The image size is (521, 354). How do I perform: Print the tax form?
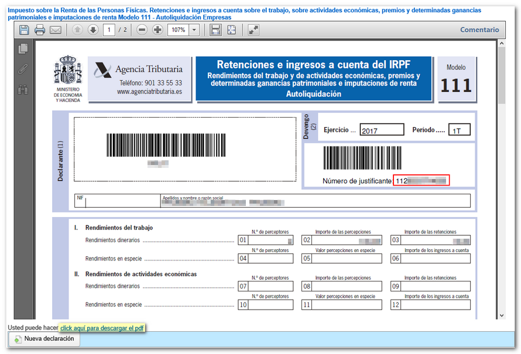(39, 30)
